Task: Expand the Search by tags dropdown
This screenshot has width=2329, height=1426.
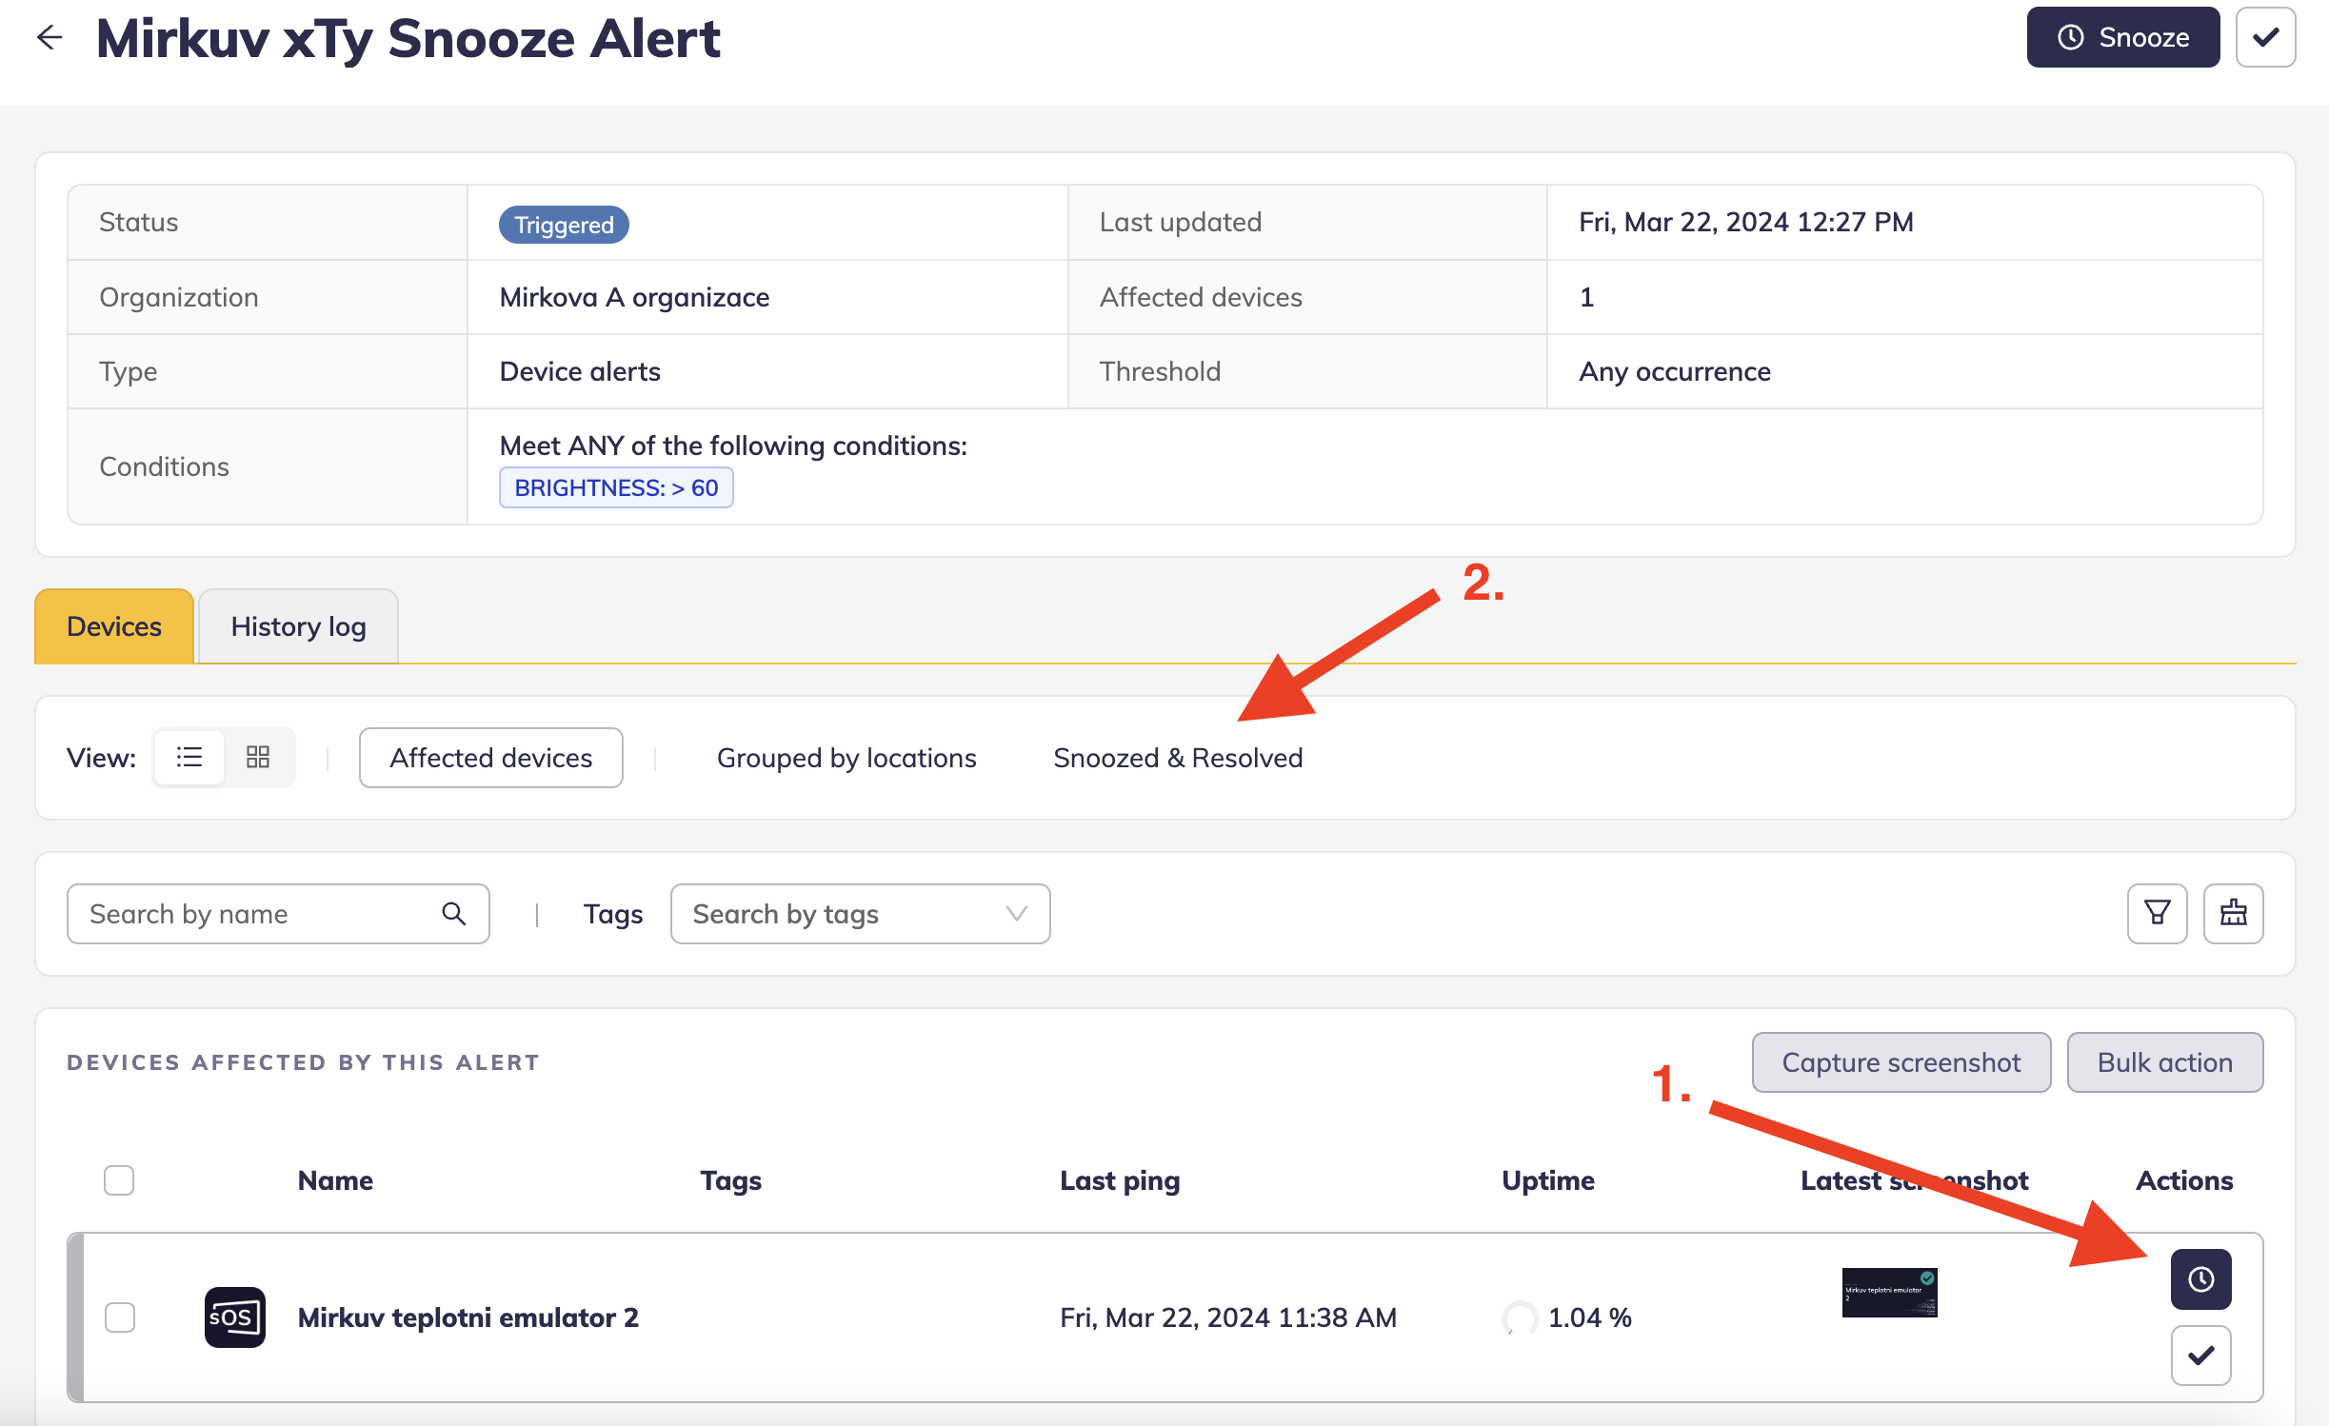Action: click(x=859, y=914)
